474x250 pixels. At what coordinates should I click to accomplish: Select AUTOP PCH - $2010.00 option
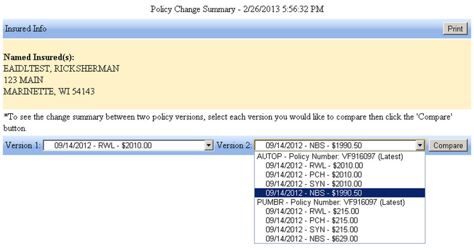click(340, 175)
